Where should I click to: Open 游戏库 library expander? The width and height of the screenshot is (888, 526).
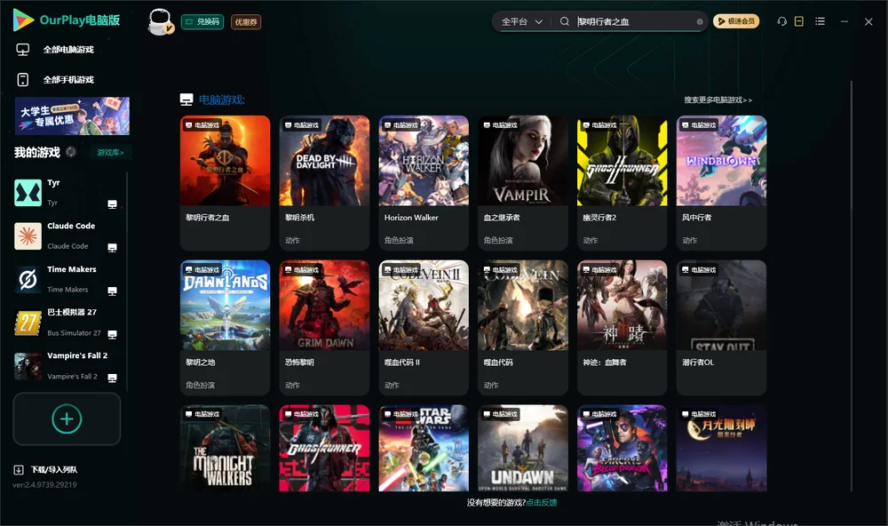point(110,153)
